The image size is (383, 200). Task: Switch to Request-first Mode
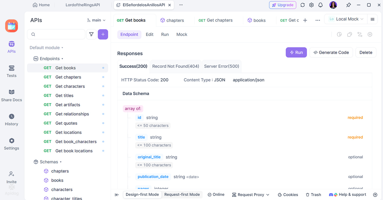point(182,194)
